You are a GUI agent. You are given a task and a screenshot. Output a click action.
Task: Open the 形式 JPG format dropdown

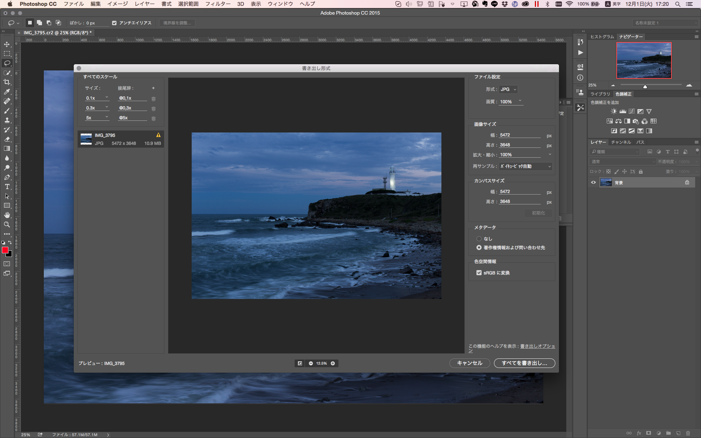pos(508,89)
